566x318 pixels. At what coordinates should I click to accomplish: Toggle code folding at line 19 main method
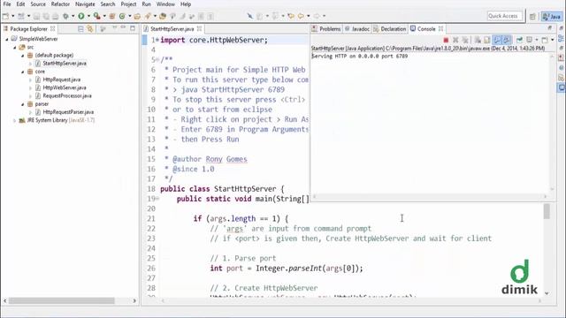(x=157, y=199)
